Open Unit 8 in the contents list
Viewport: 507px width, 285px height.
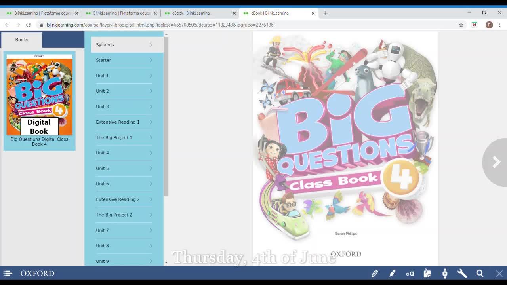pyautogui.click(x=124, y=245)
